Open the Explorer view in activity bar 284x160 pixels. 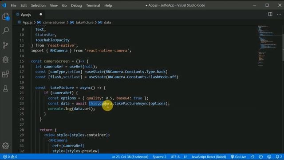[x=6, y=16]
